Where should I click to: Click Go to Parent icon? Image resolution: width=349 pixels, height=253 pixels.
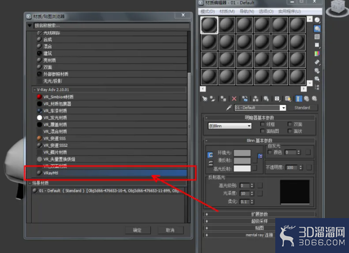[x=307, y=99]
